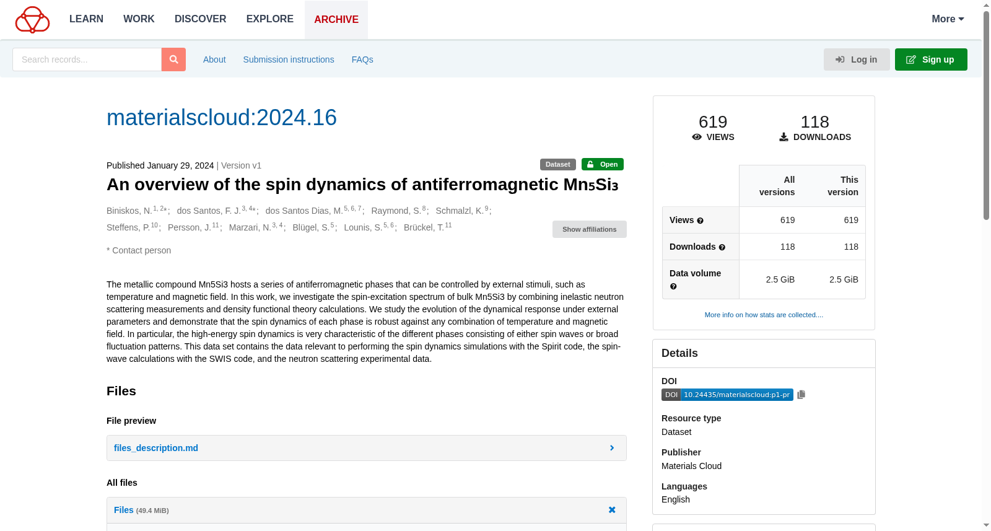Collapse the Files panel with the X icon
Image resolution: width=991 pixels, height=531 pixels.
[x=612, y=510]
